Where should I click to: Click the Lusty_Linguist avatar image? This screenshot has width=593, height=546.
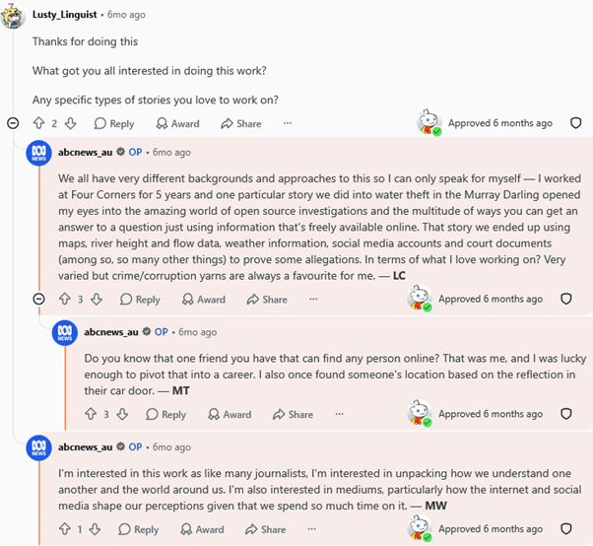[x=13, y=16]
